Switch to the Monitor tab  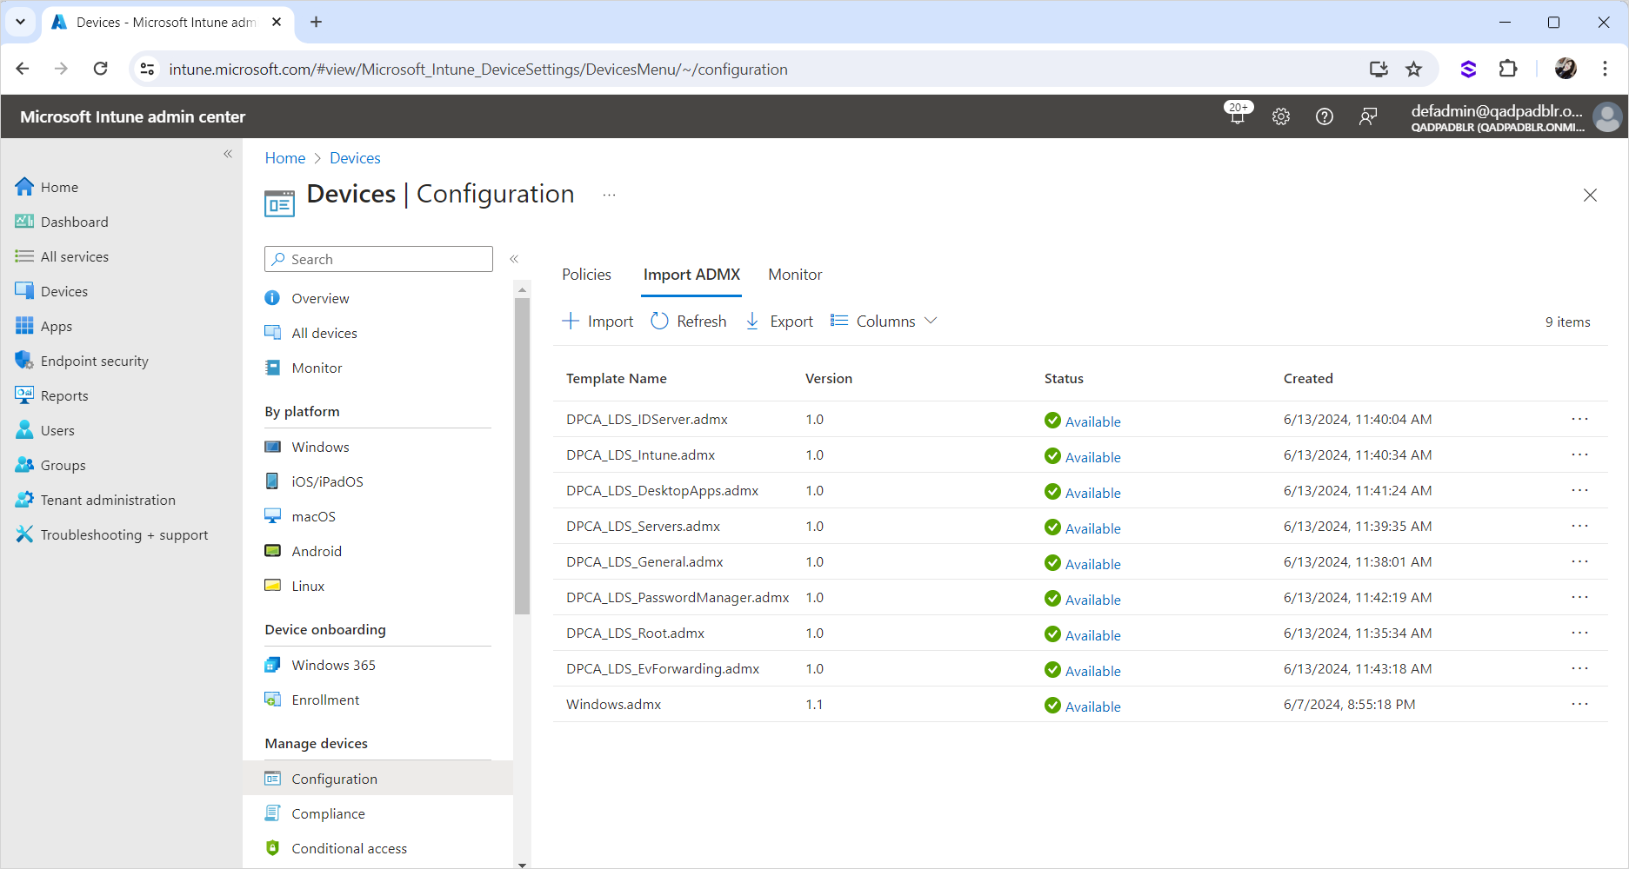[x=795, y=275]
